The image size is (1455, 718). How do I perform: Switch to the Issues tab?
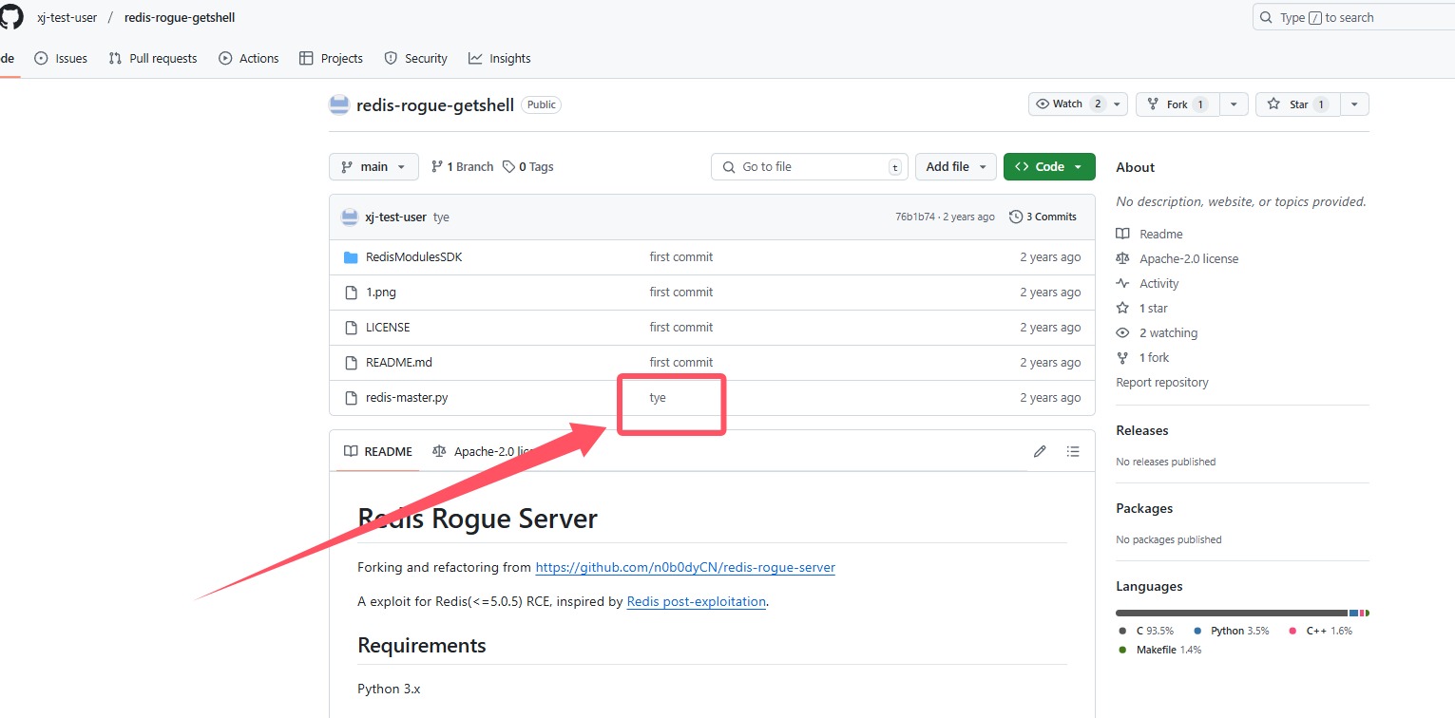pos(62,58)
